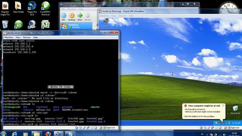The height and width of the screenshot is (136, 242).
Task: Click 'broadcast 192.168.2.255' line in terminal
Action: click(20, 52)
